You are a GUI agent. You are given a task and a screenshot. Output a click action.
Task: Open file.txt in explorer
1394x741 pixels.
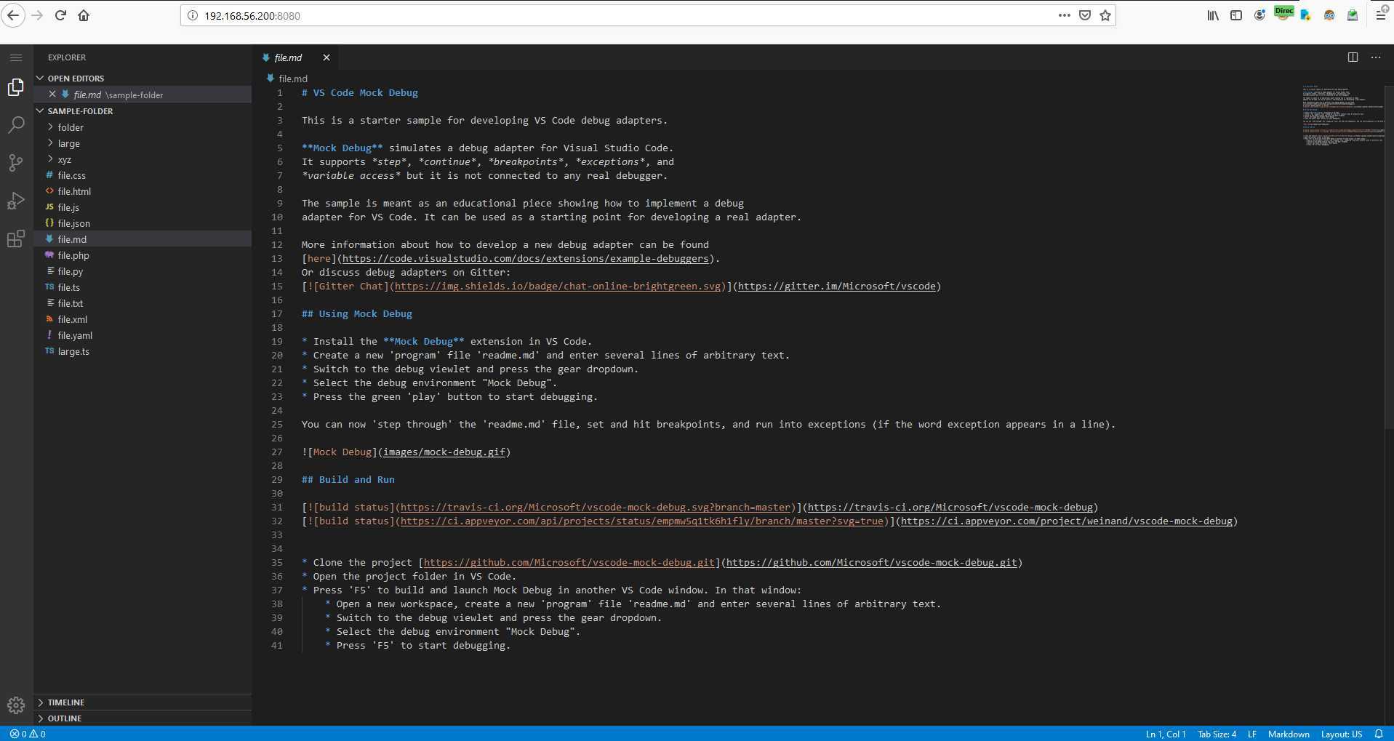click(x=143, y=303)
